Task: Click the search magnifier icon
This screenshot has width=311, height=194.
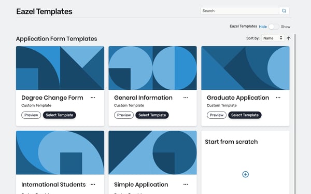Action: click(284, 11)
